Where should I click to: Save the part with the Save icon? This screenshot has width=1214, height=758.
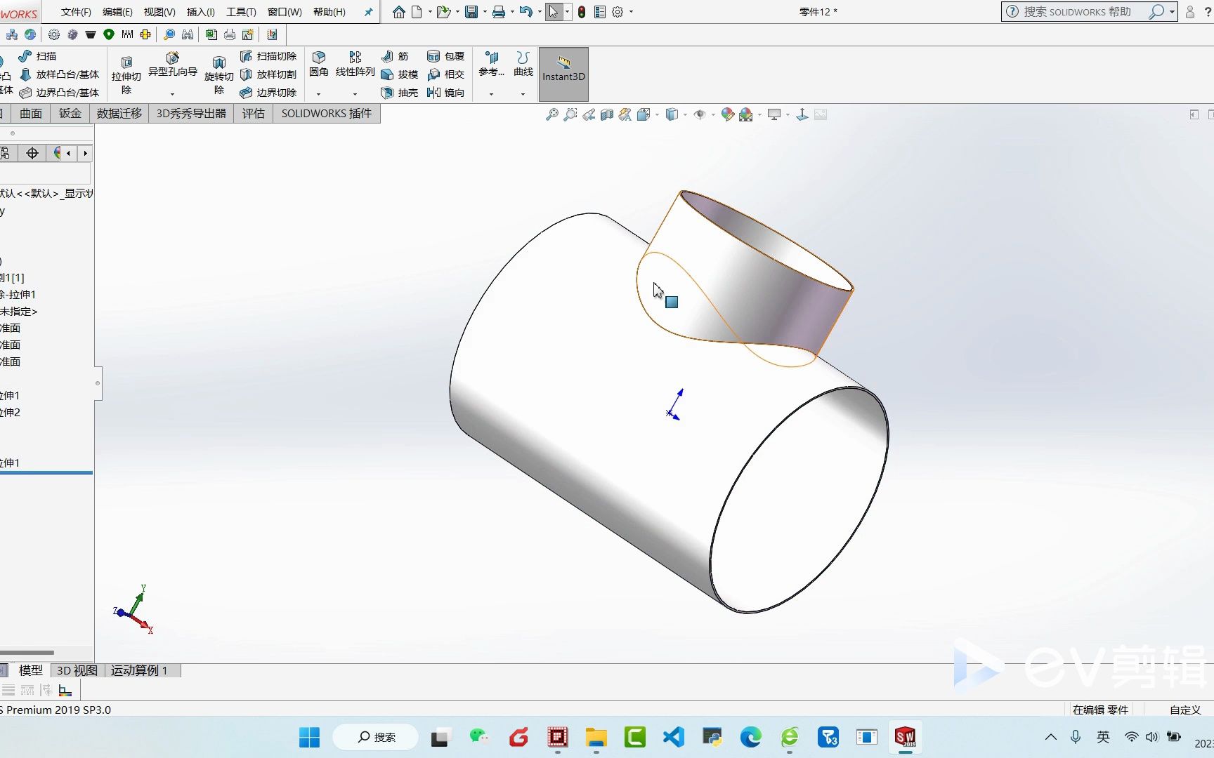tap(471, 12)
